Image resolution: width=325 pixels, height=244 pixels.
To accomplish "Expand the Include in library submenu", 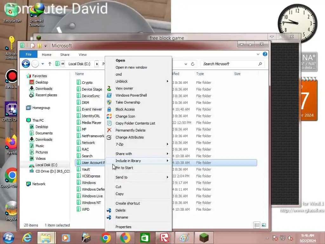I will [168, 161].
